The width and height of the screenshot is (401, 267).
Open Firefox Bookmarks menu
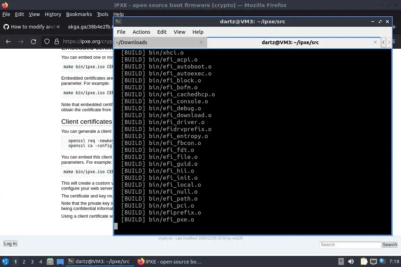coord(79,14)
